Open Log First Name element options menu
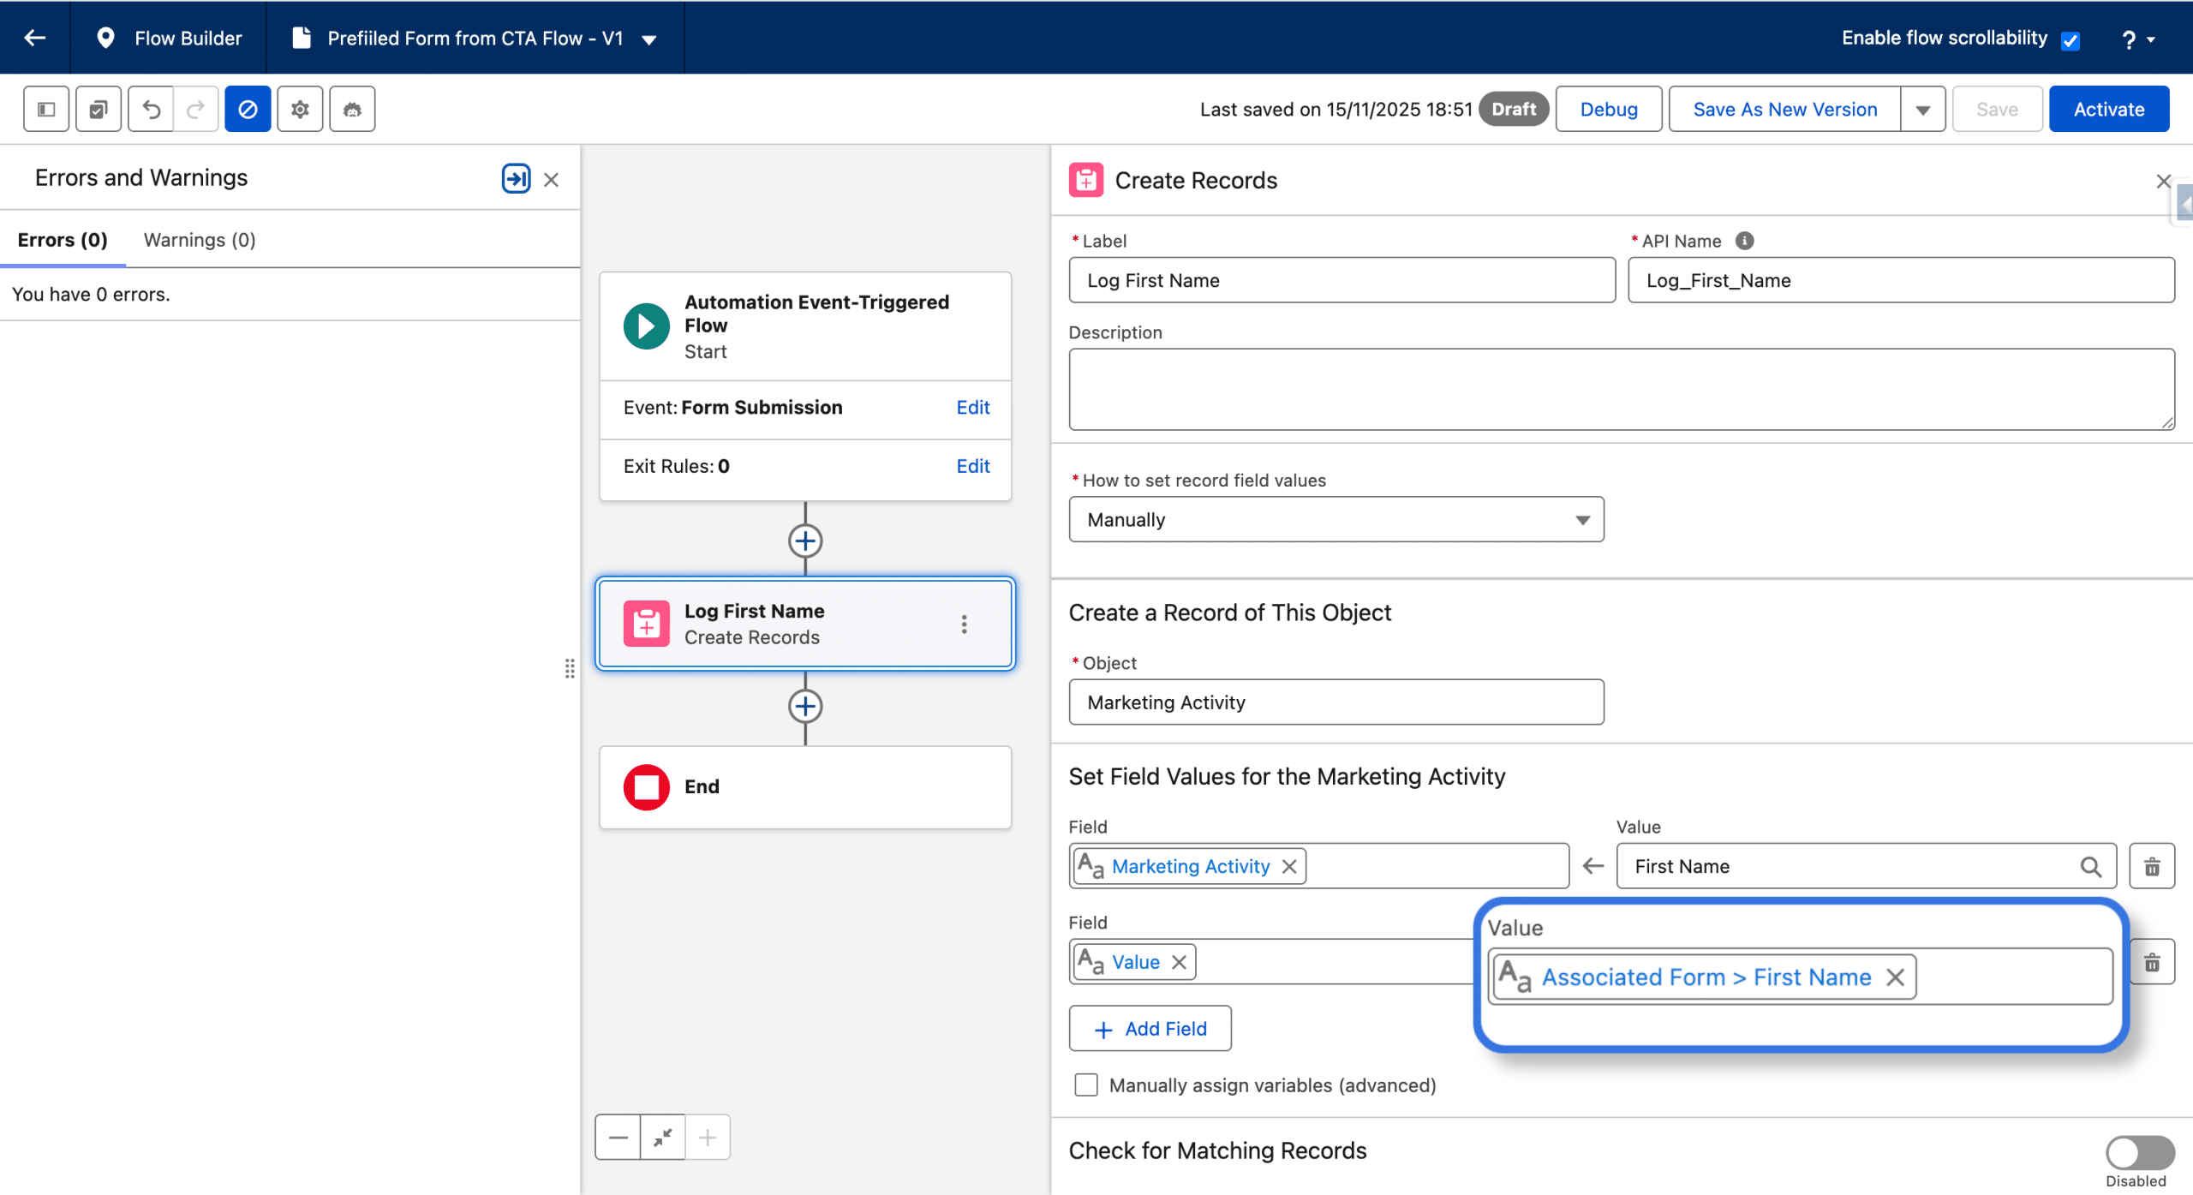 (964, 624)
